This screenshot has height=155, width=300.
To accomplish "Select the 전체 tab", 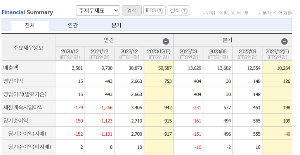I will pos(29,25).
